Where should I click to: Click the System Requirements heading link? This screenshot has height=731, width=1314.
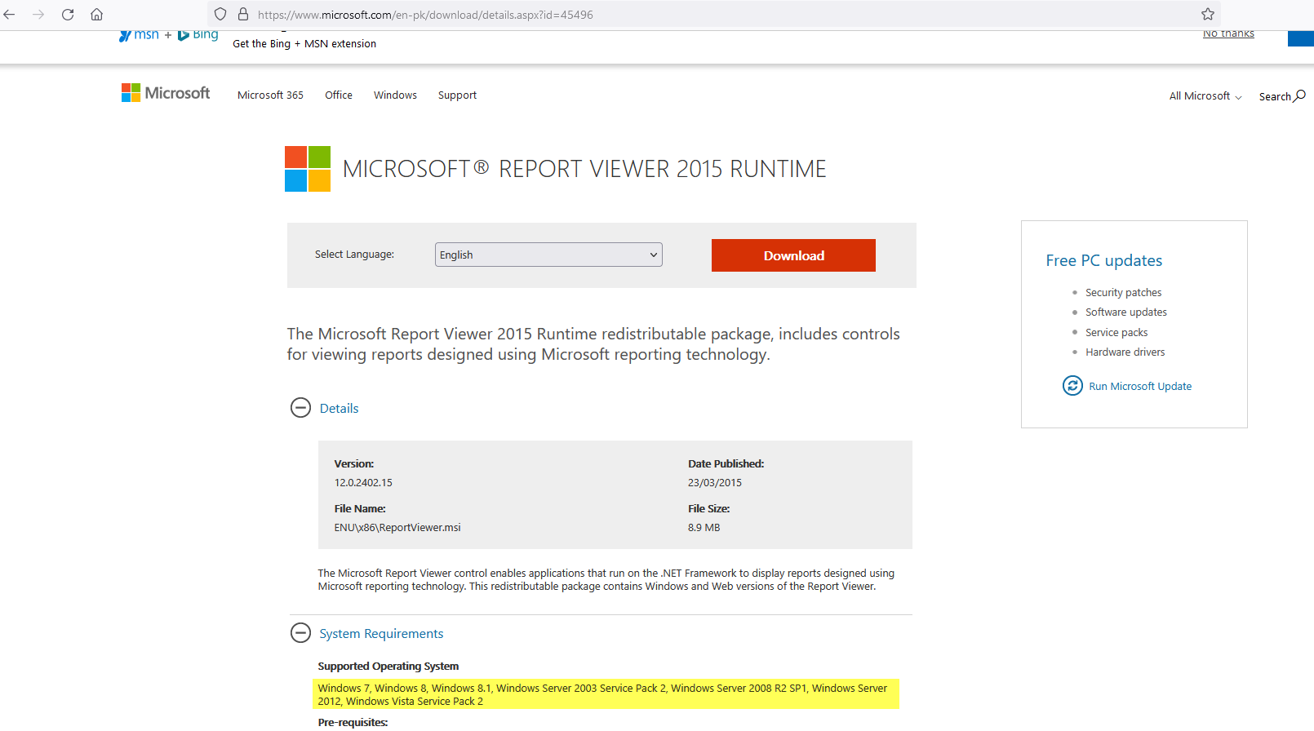tap(381, 634)
